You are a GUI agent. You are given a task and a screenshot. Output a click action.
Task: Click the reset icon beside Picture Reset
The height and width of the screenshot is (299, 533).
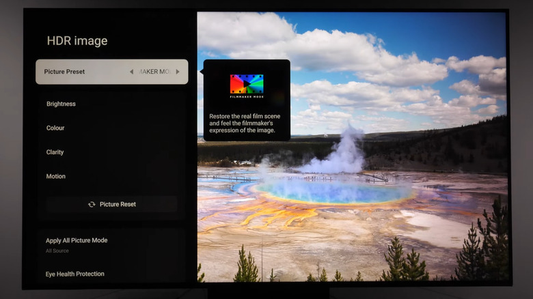pos(92,204)
